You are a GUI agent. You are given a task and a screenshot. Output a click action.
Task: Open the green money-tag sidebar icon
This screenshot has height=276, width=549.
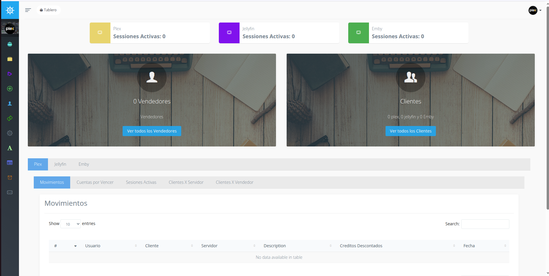[x=10, y=118]
